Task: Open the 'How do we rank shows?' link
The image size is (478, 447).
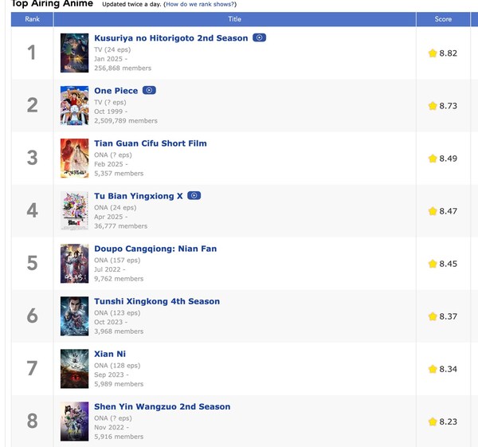Action: click(x=200, y=5)
